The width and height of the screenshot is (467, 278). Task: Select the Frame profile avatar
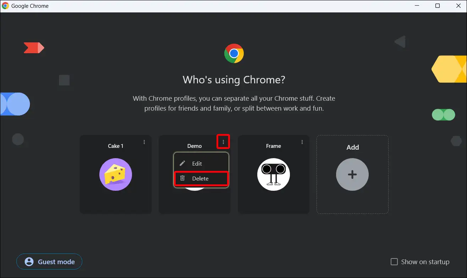click(274, 174)
